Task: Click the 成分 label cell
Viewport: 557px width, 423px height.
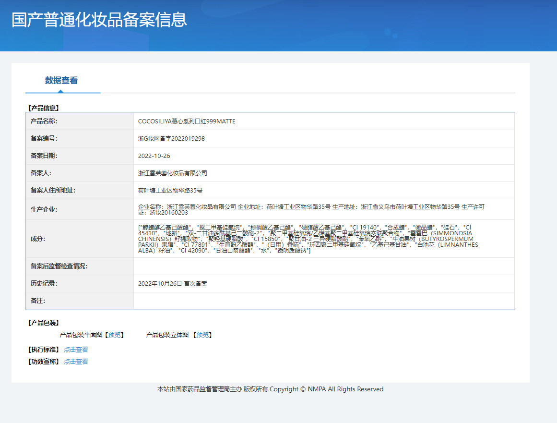Action: click(80, 239)
